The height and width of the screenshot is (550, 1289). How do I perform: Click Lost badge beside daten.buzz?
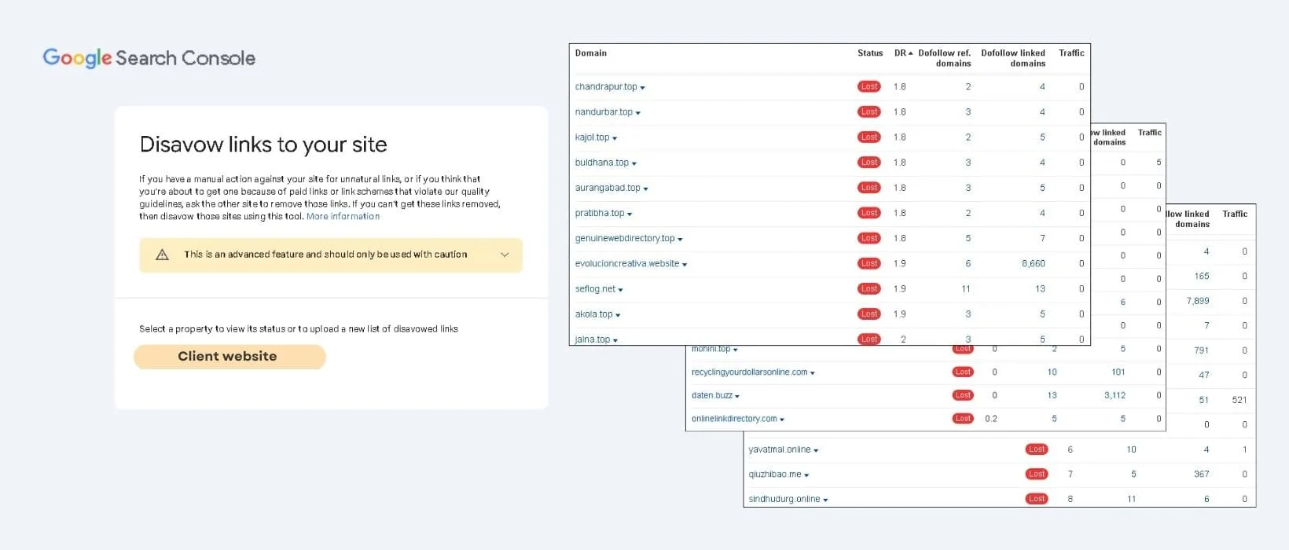pyautogui.click(x=963, y=395)
